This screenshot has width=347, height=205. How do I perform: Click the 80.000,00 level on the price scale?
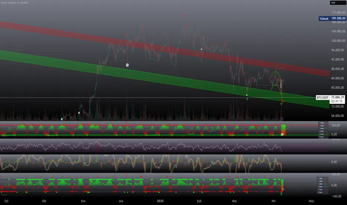338,88
